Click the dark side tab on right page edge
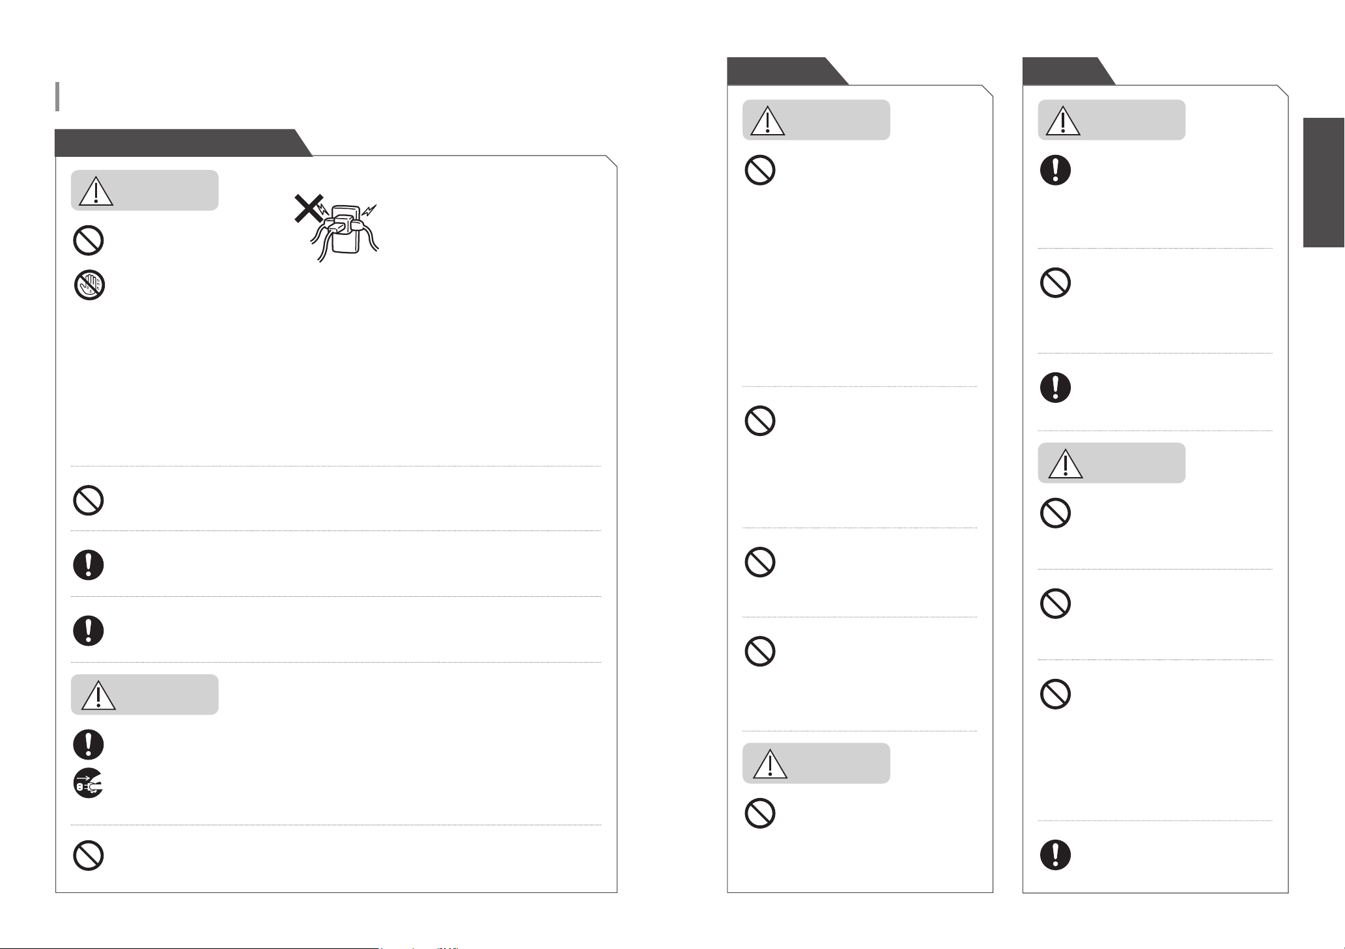This screenshot has width=1345, height=949. [1324, 182]
